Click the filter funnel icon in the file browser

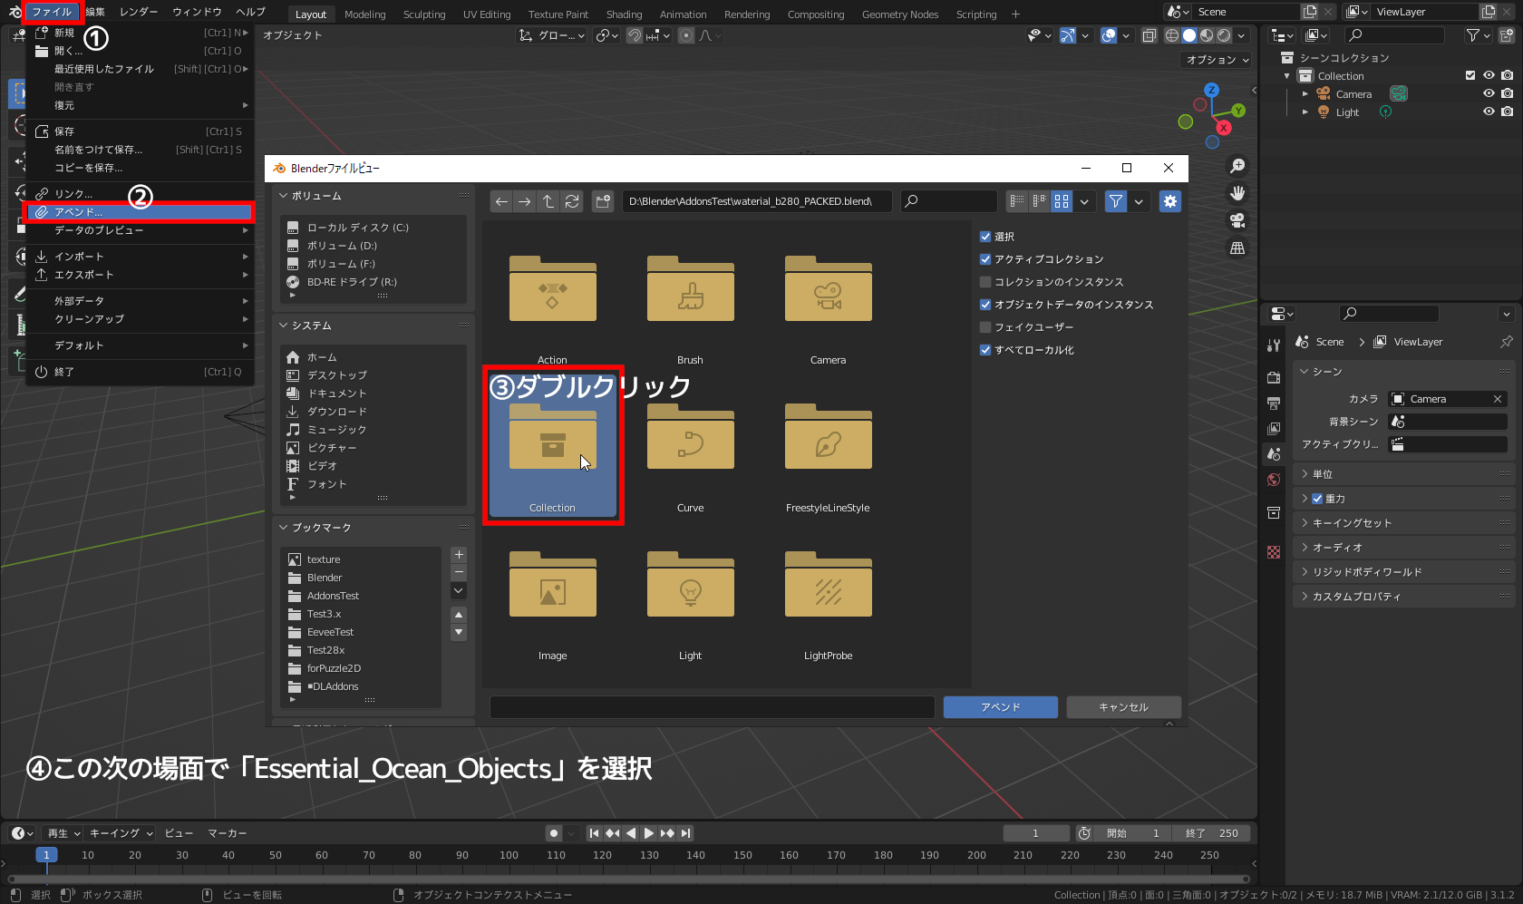point(1115,201)
